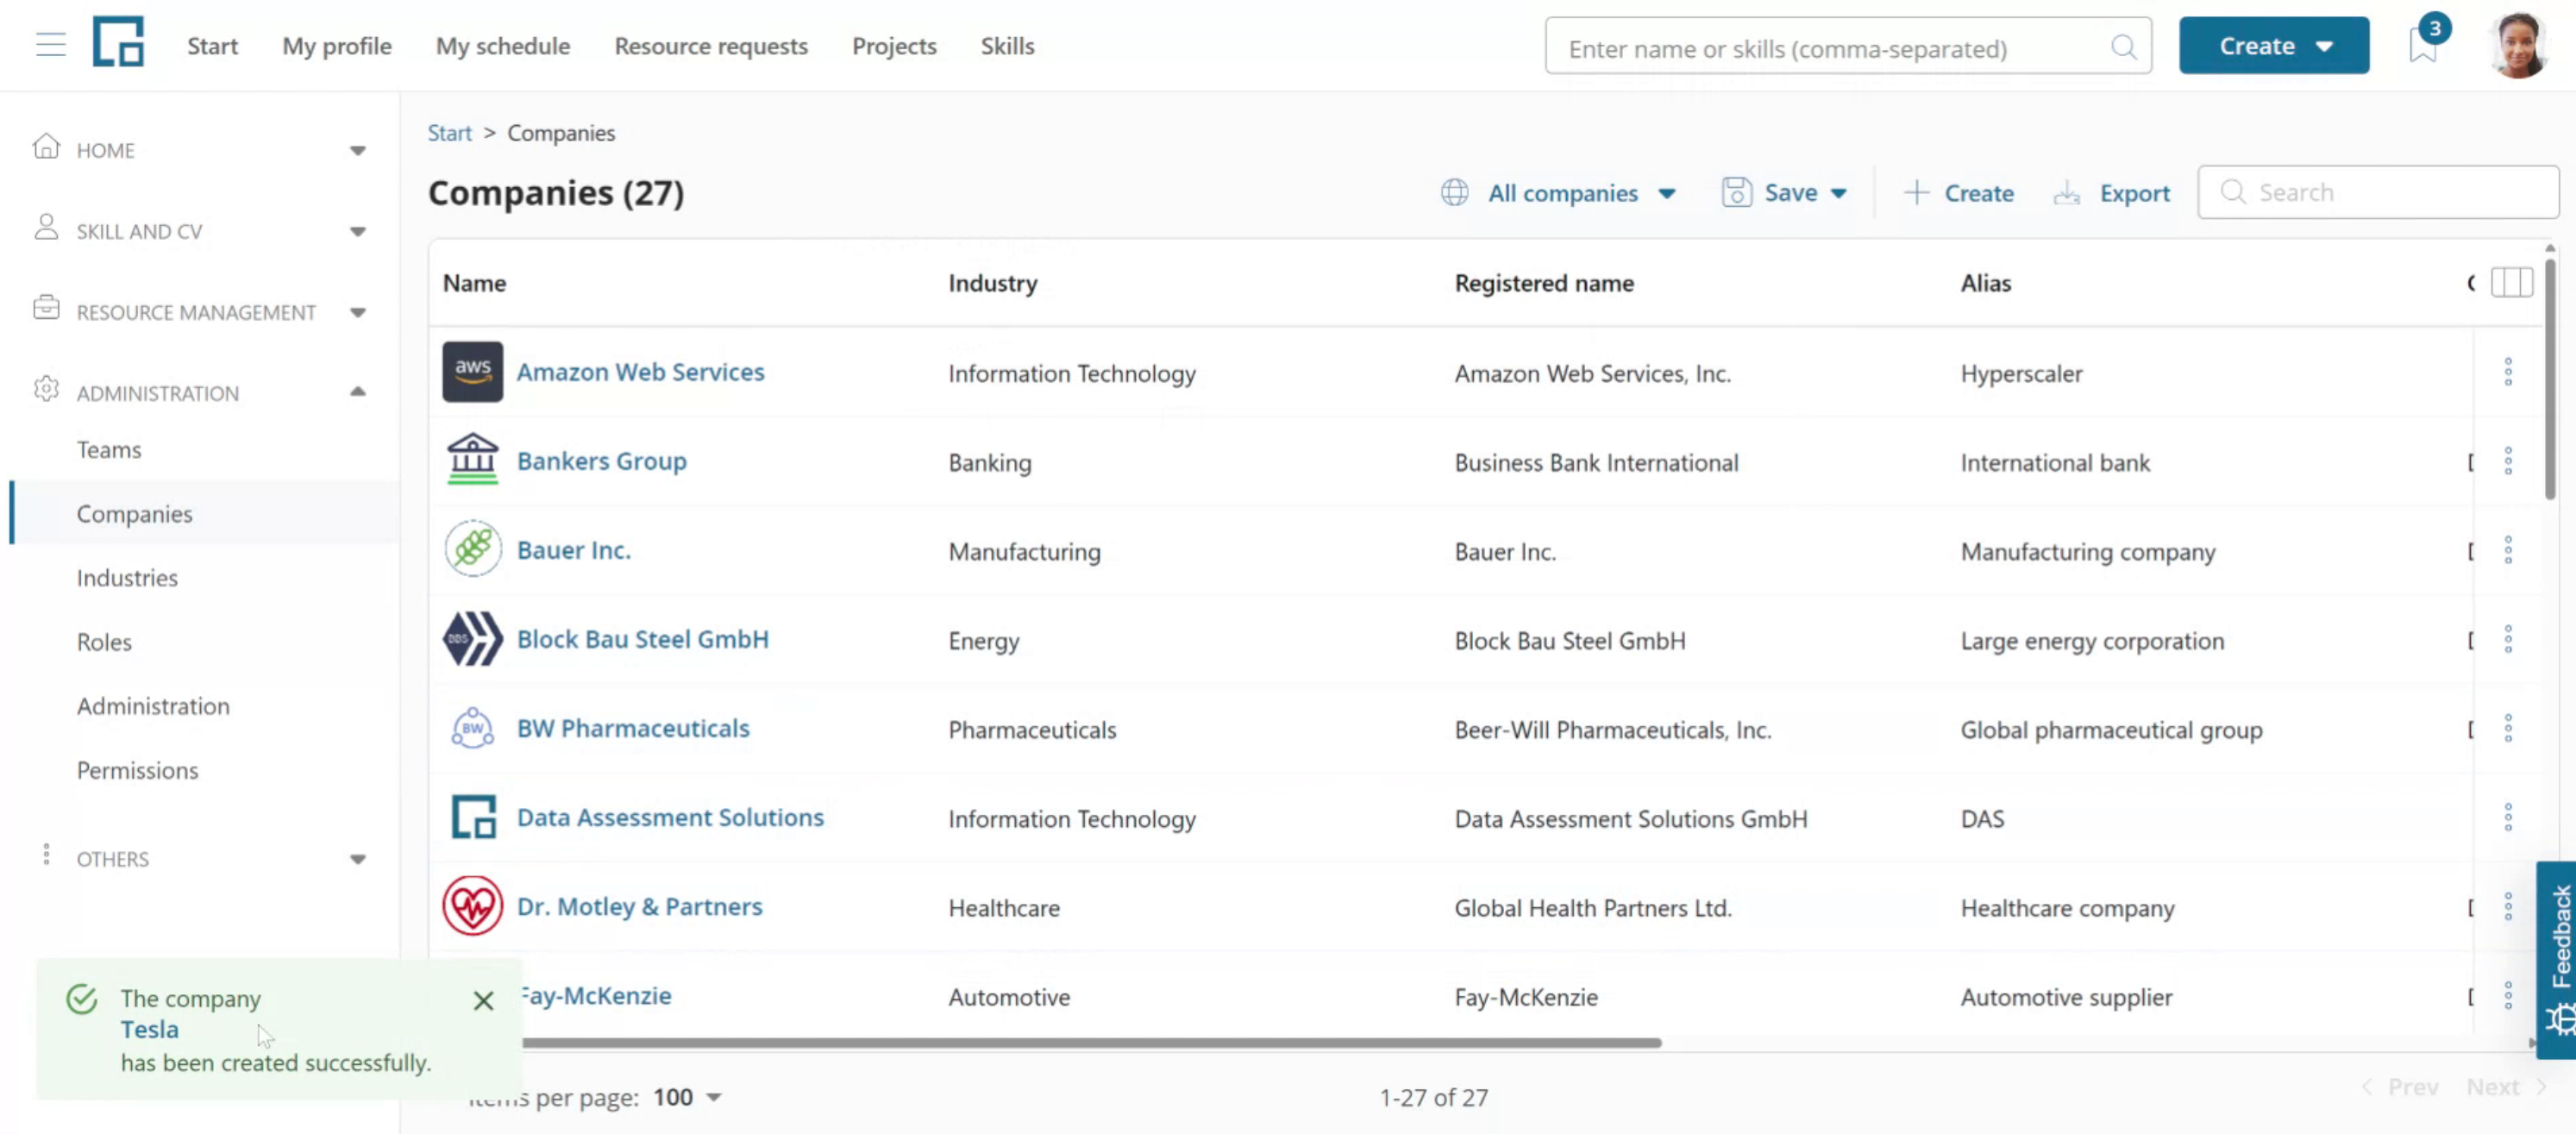
Task: Open the three-dot menu for the Block Bau Steel GmbH row
Action: tap(2507, 639)
